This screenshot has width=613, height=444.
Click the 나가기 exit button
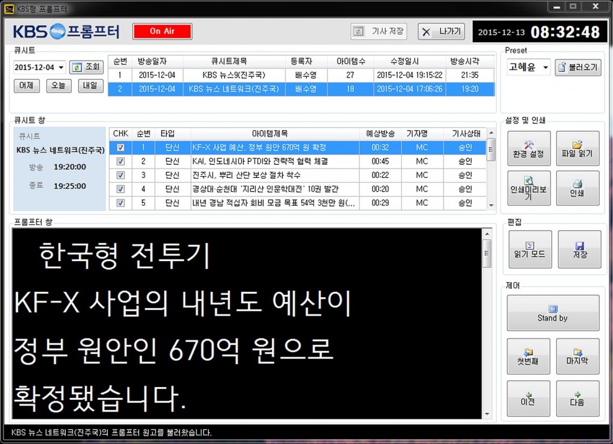(x=441, y=31)
